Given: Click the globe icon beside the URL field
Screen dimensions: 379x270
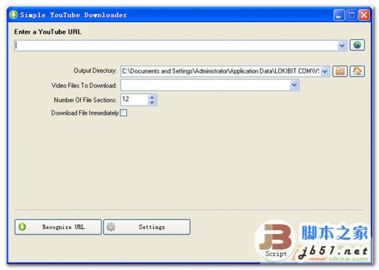Looking at the screenshot, I should click(357, 46).
